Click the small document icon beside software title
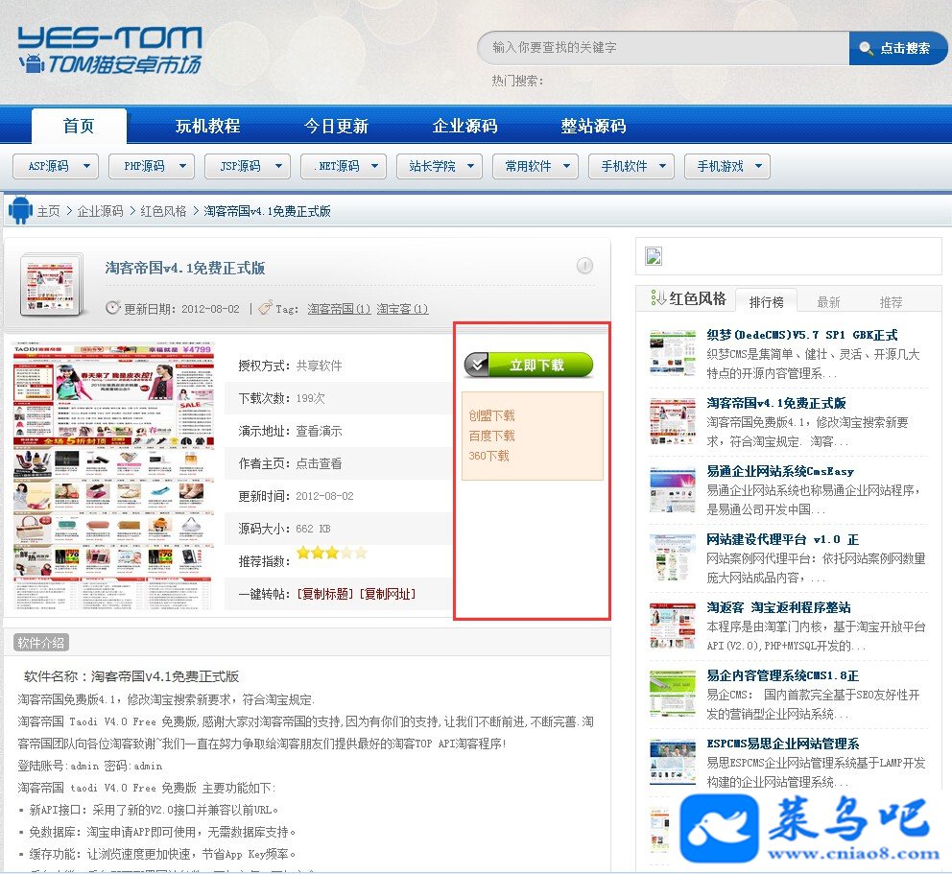The image size is (952, 874). coord(52,285)
